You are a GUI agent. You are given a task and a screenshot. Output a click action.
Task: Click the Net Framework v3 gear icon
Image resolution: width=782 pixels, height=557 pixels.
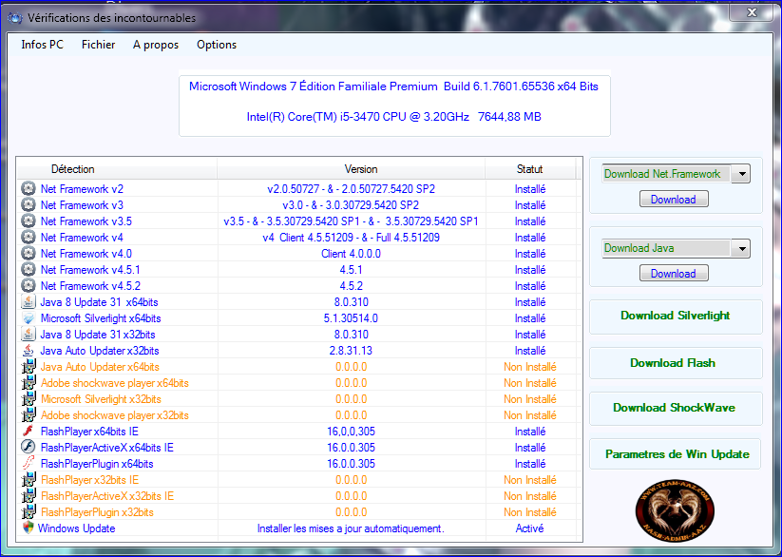(x=29, y=204)
